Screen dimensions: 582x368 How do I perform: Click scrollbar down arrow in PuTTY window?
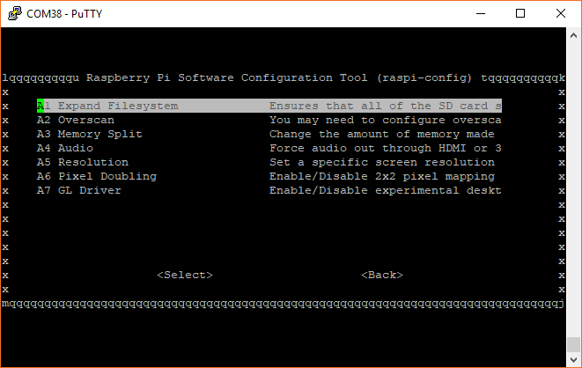point(573,359)
